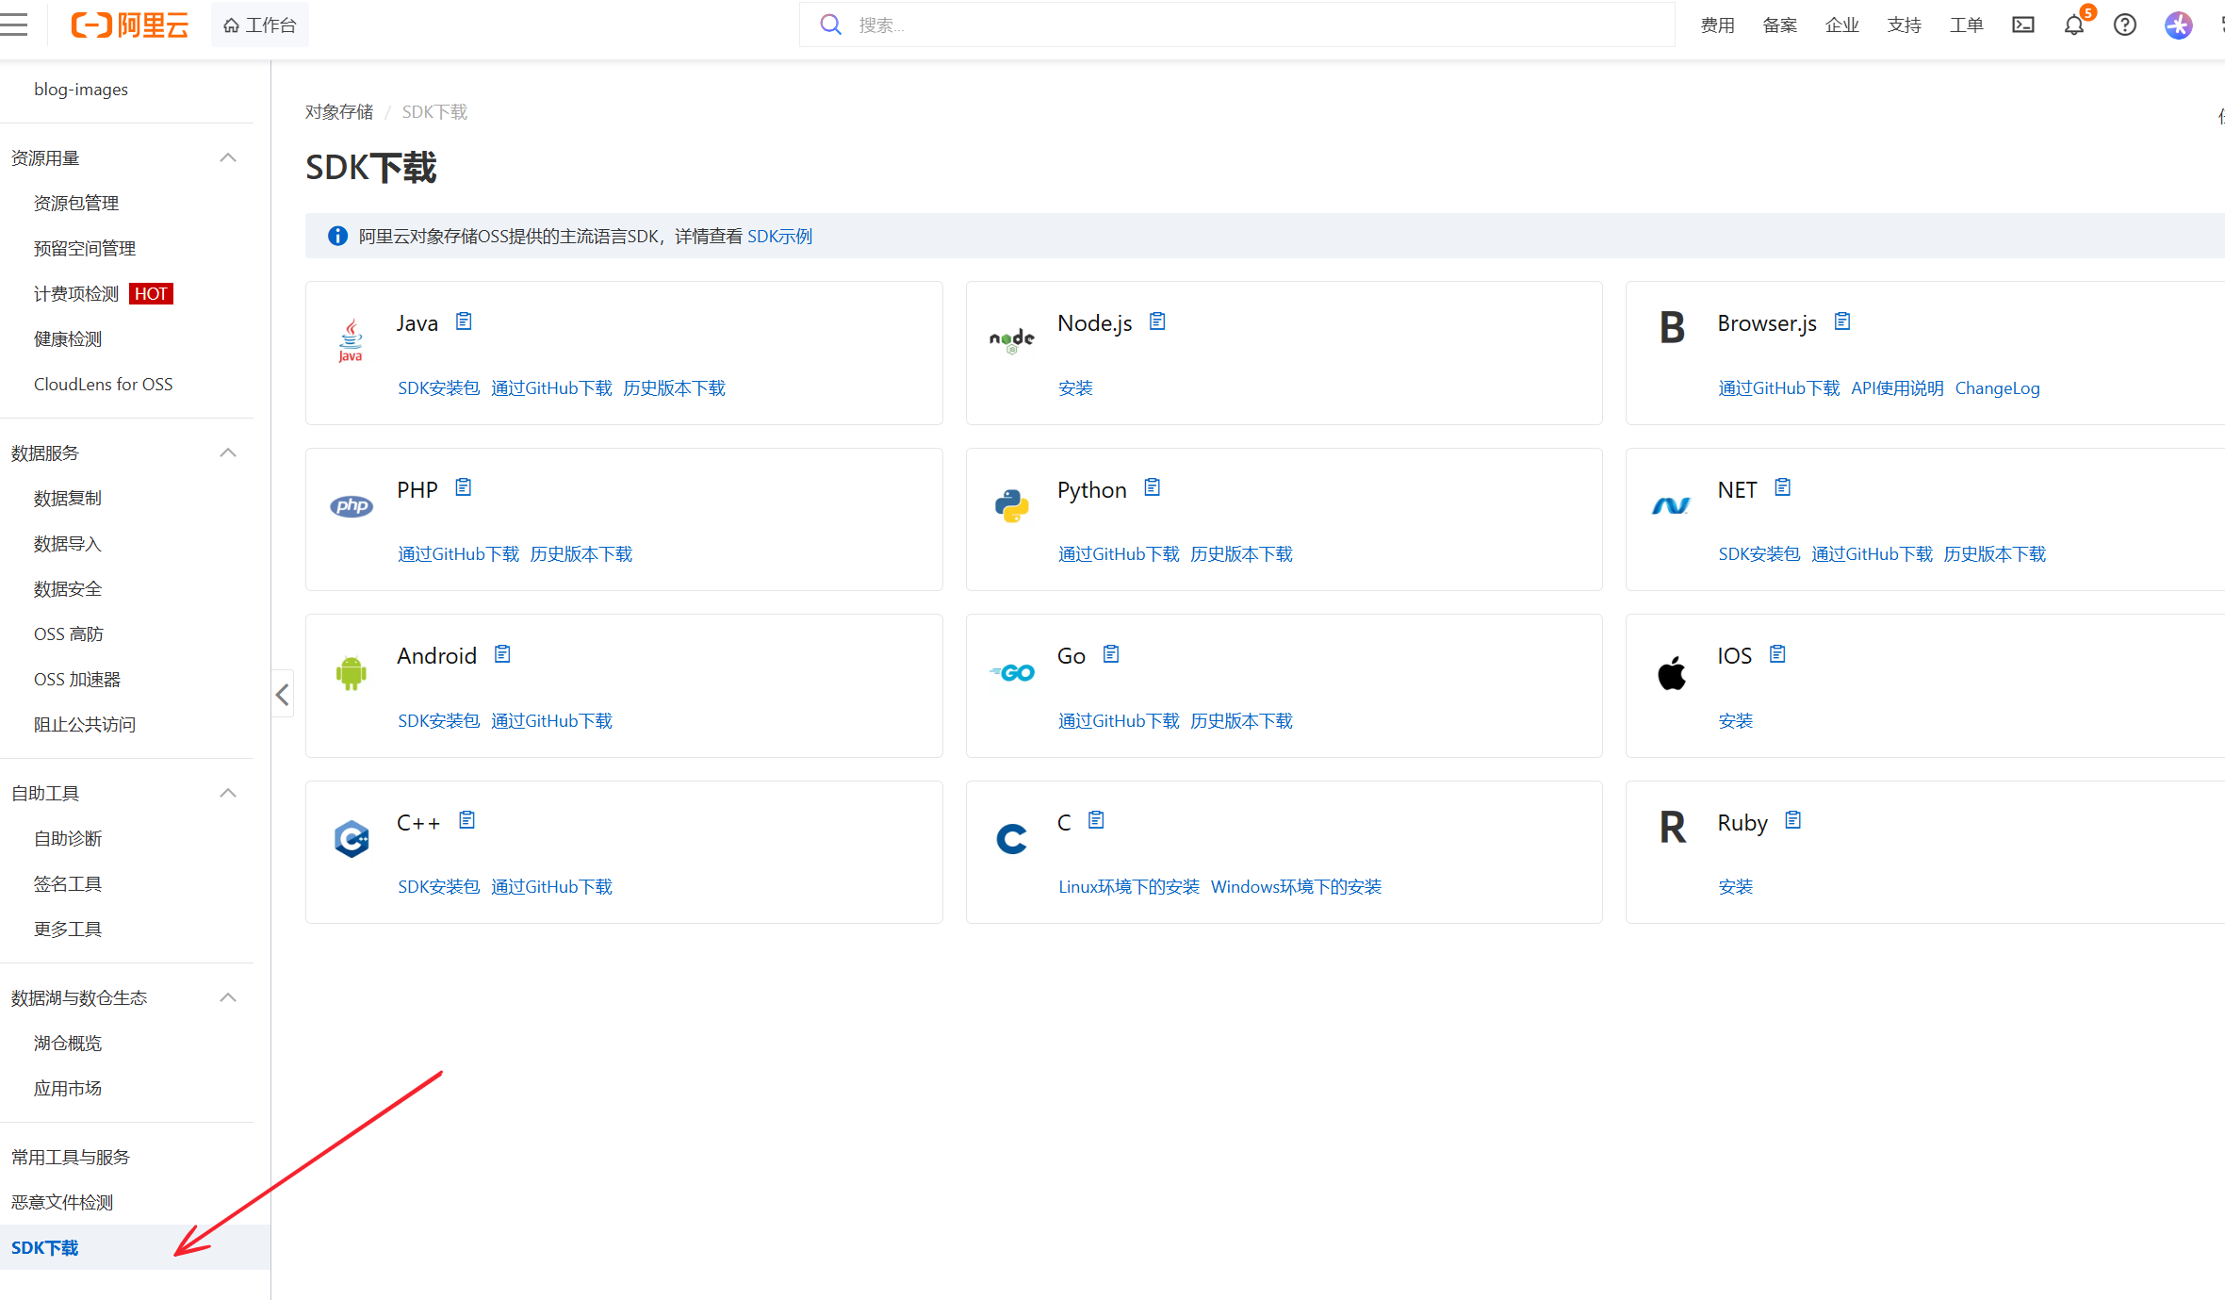Collapse the 资源用量 section
The image size is (2225, 1300).
point(228,158)
